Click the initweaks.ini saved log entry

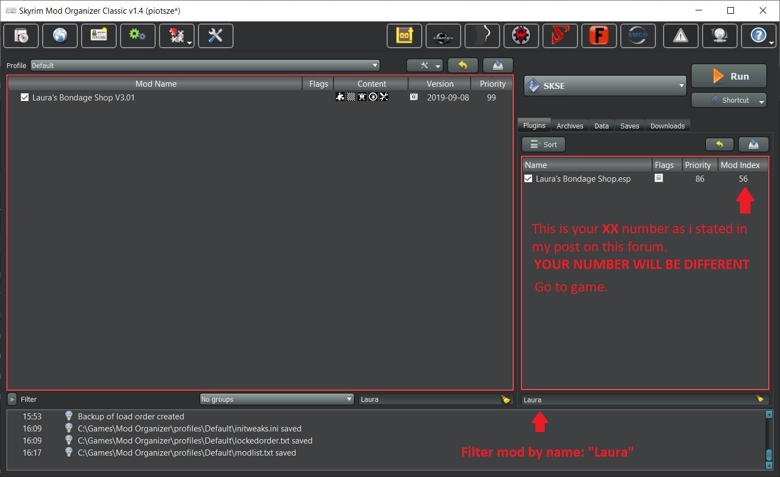[190, 429]
